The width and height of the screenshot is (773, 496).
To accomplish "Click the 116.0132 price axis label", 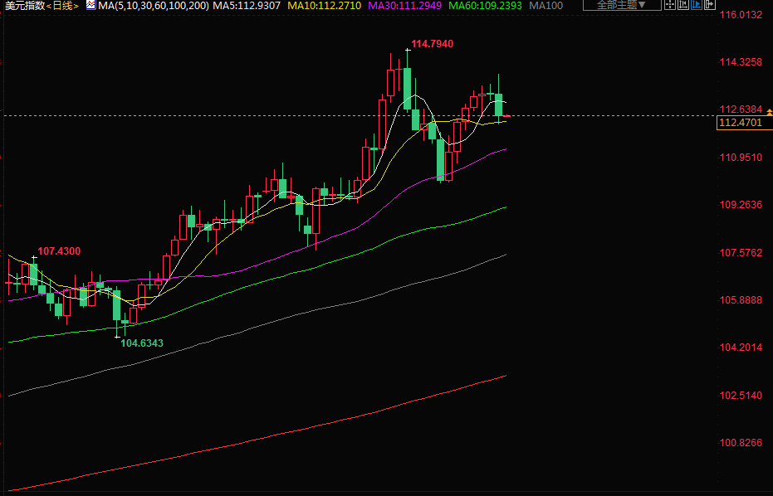I will click(741, 15).
